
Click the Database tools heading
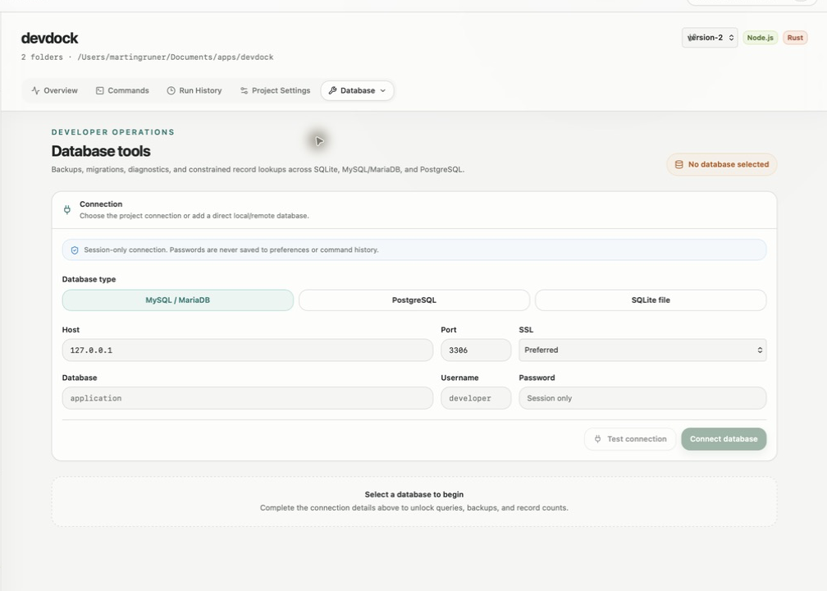[x=101, y=151]
